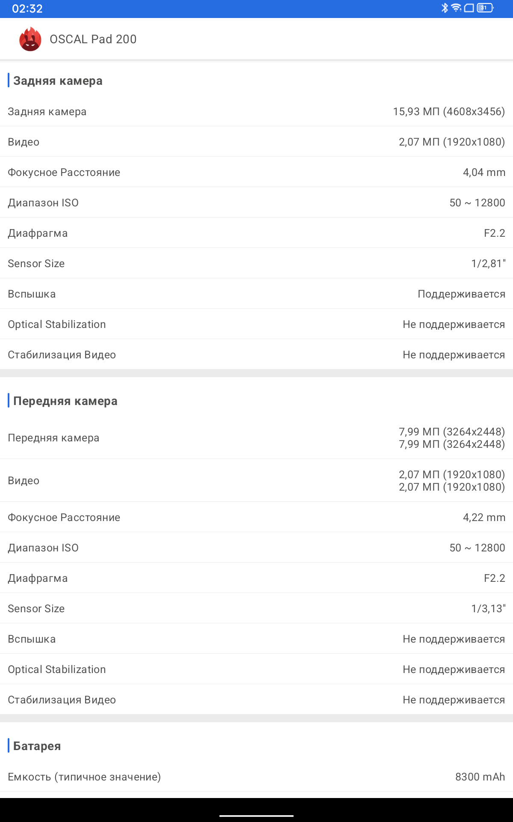The height and width of the screenshot is (822, 513).
Task: Select the rear Фокусное Расстояние 4,04 mm row
Action: (x=256, y=172)
